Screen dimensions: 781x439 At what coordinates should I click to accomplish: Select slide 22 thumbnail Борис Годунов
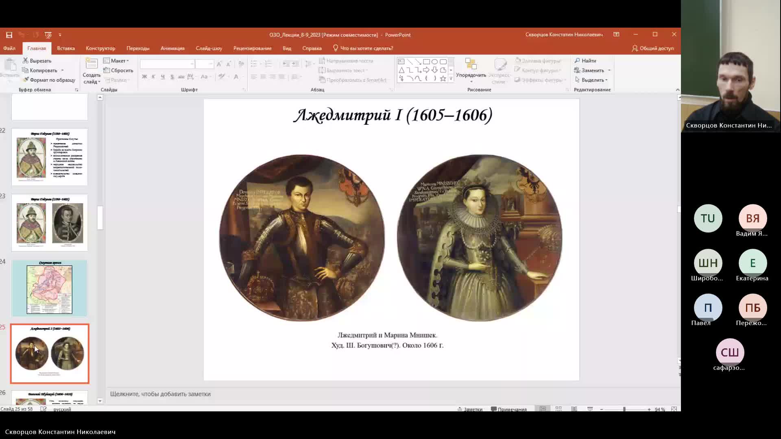[50, 157]
